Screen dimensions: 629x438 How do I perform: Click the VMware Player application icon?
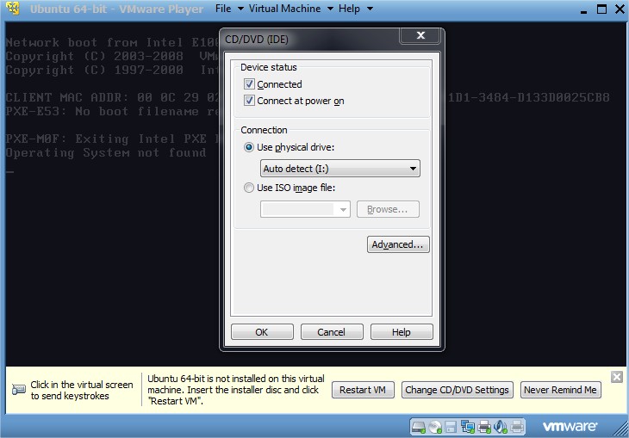13,9
